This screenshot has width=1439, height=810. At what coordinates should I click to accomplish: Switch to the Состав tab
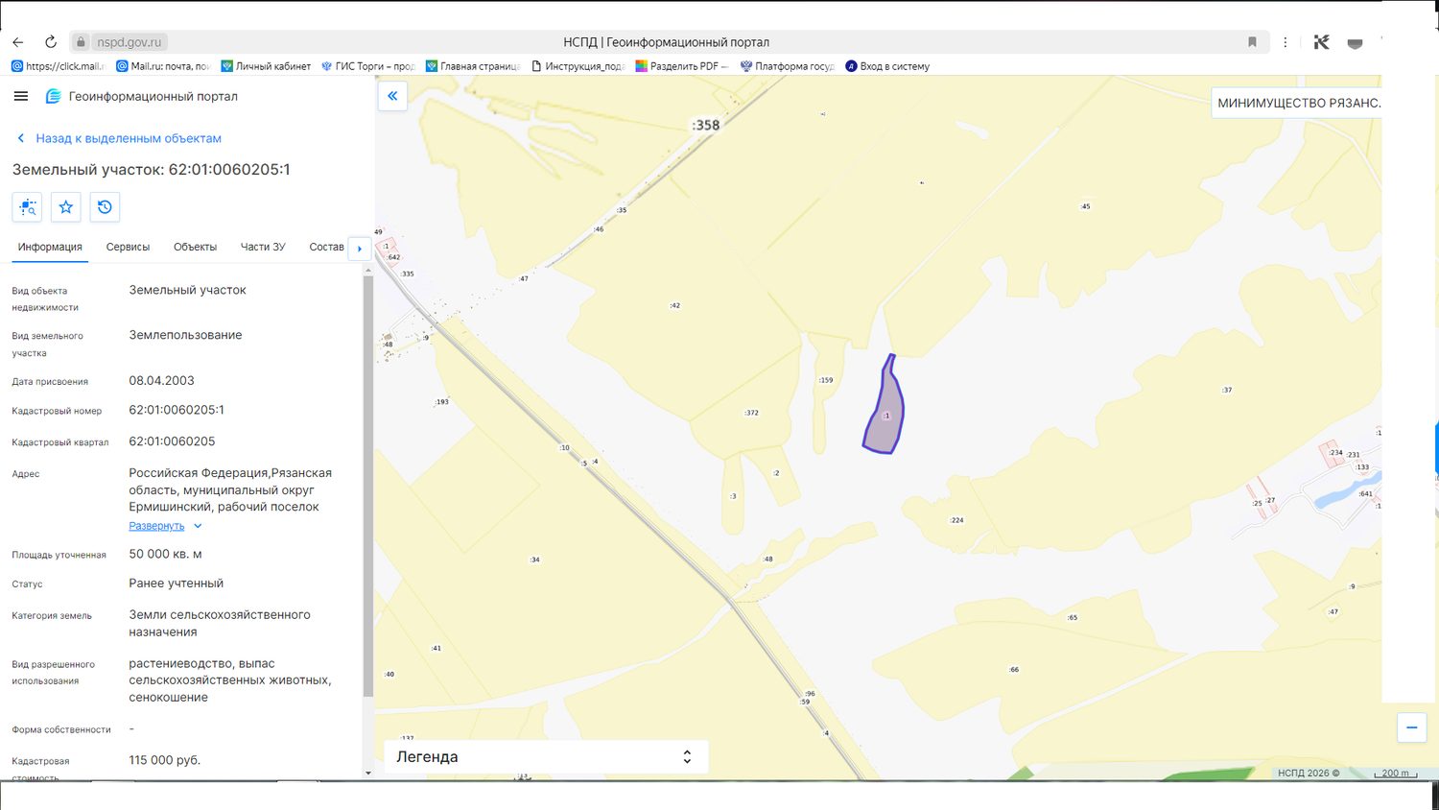326,247
